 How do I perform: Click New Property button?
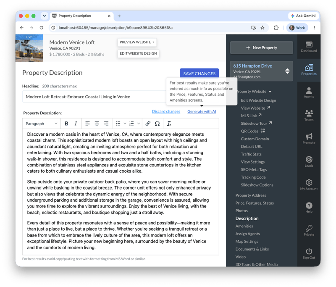tap(261, 47)
